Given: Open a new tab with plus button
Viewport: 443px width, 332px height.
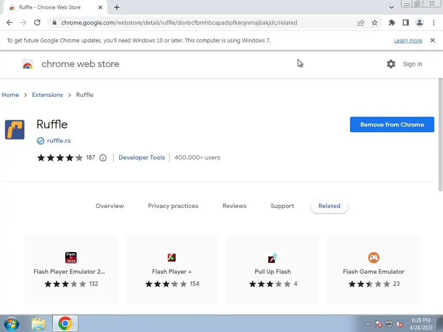Looking at the screenshot, I should coord(117,7).
